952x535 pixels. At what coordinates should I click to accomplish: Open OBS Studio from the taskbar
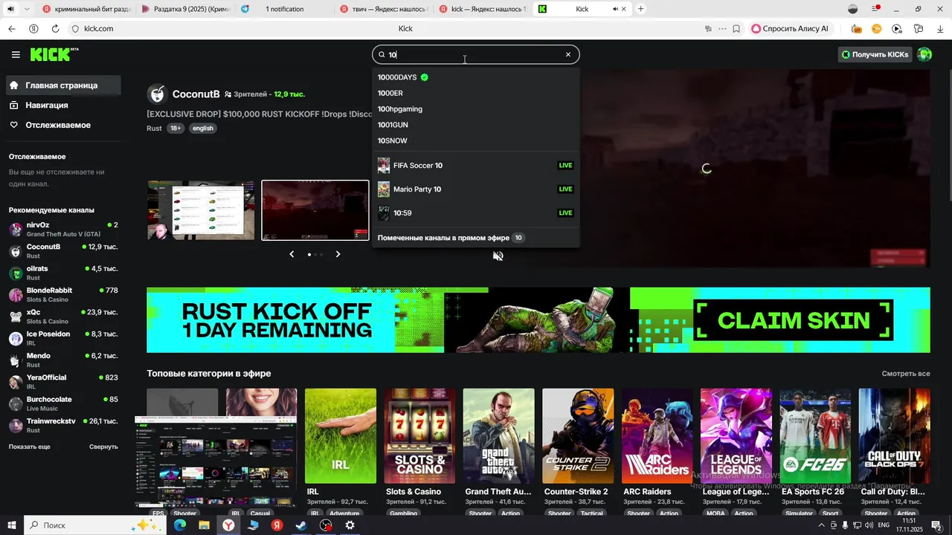click(x=326, y=525)
